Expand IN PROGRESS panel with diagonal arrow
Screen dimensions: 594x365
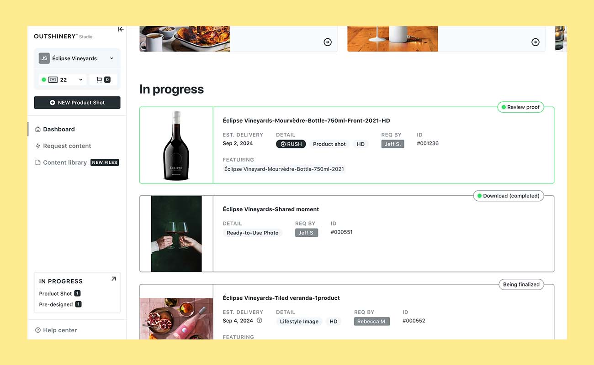click(x=113, y=278)
